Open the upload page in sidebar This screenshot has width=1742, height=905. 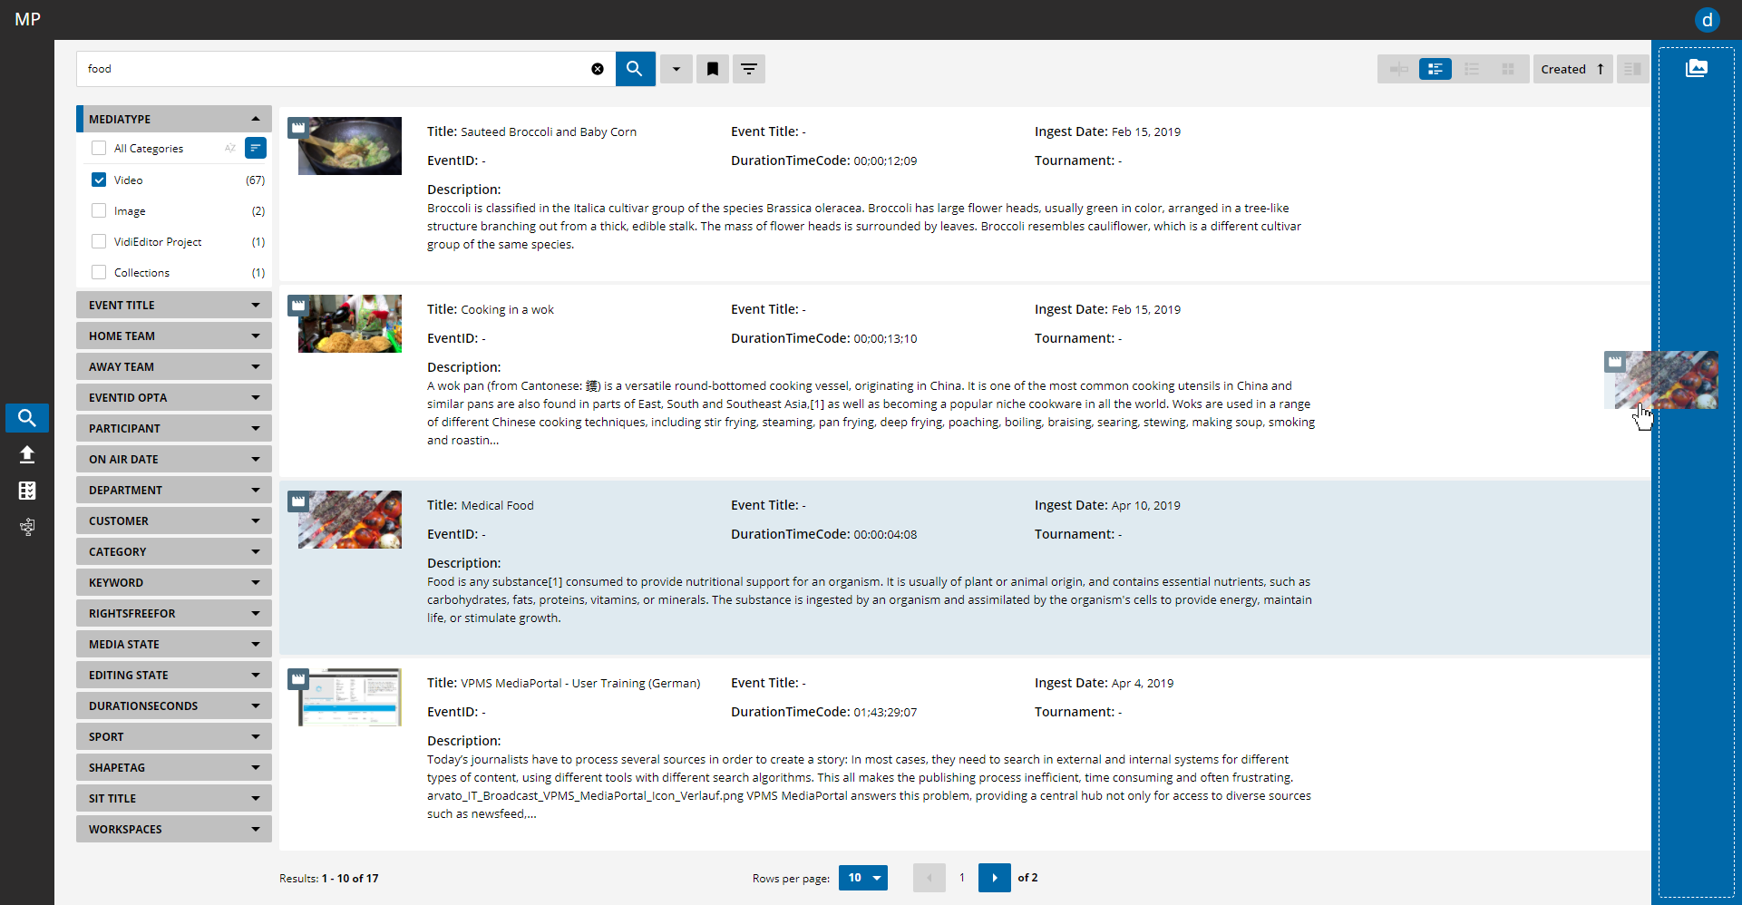click(27, 454)
